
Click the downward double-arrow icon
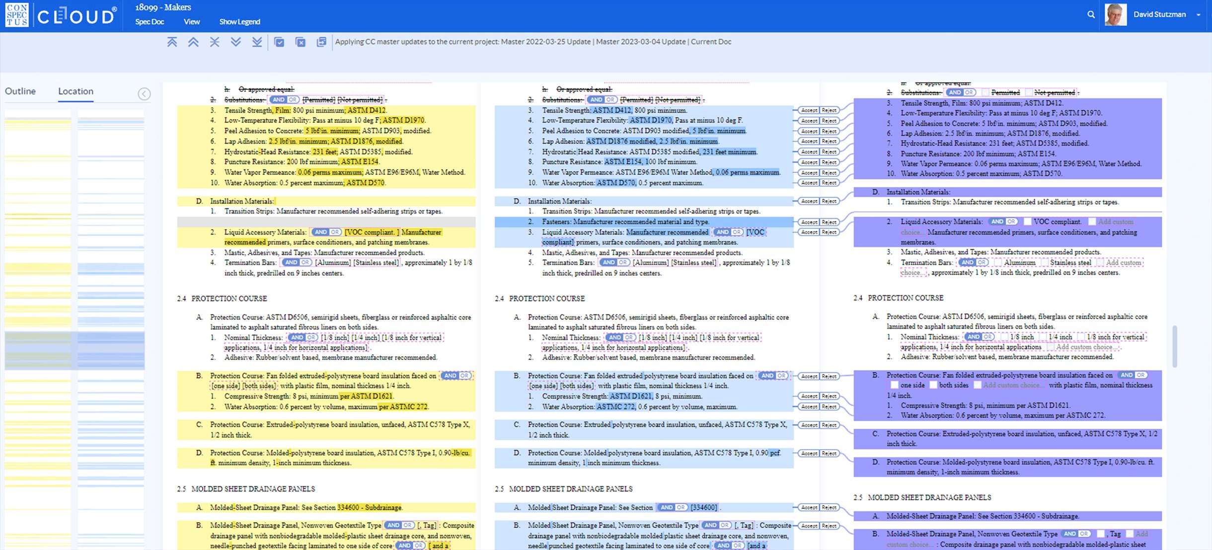pos(237,43)
